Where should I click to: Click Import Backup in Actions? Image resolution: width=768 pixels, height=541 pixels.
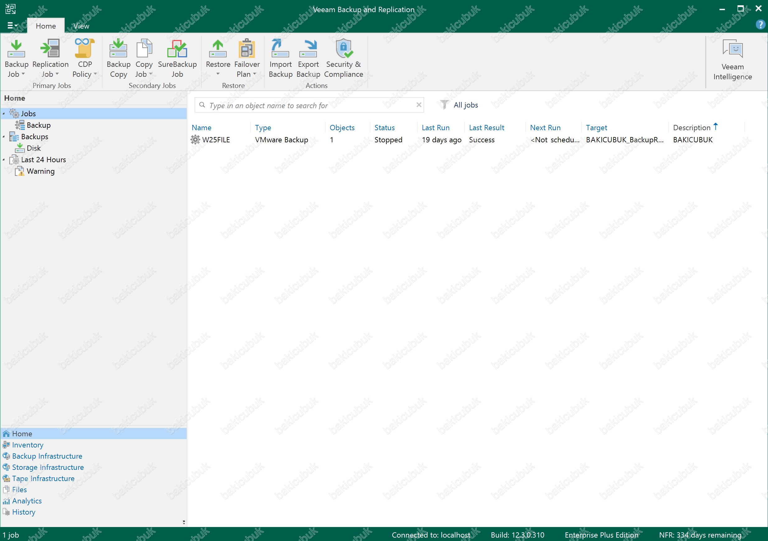280,59
